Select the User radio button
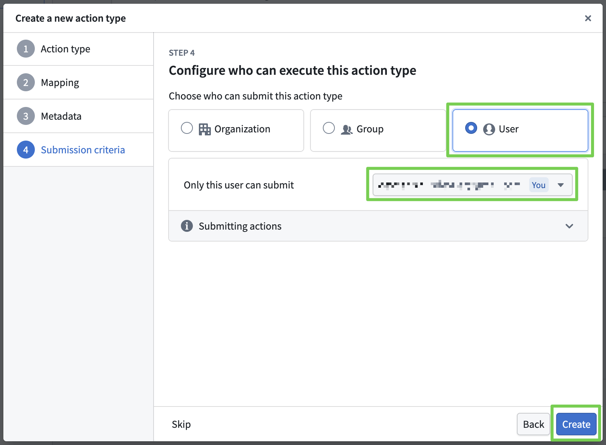Image resolution: width=606 pixels, height=445 pixels. (471, 128)
